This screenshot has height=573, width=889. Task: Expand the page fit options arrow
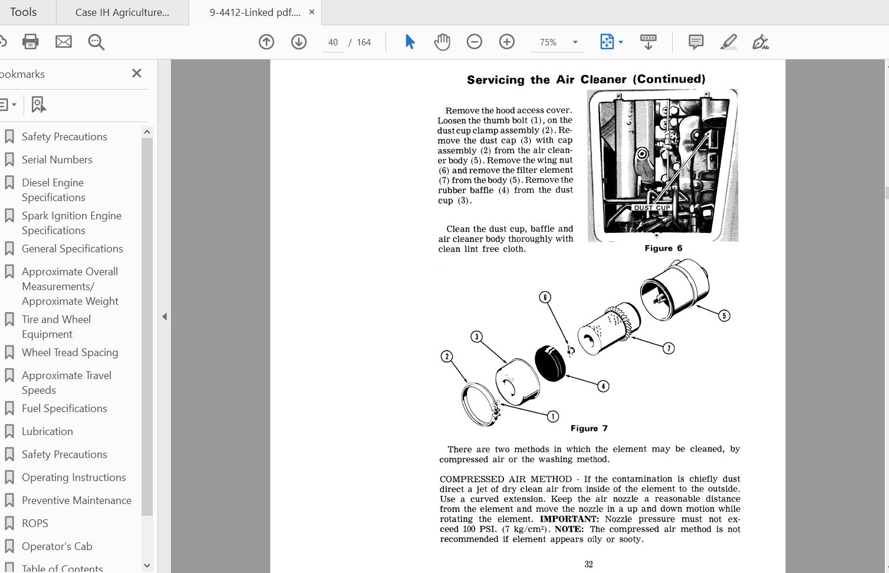point(621,42)
